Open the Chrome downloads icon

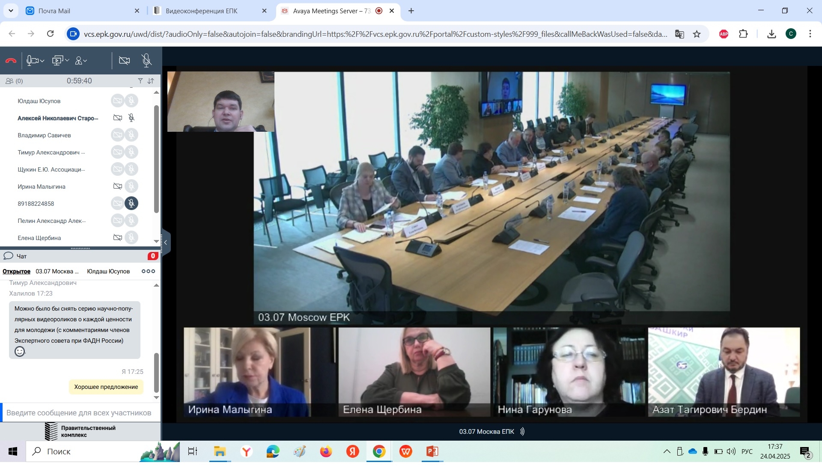click(771, 34)
